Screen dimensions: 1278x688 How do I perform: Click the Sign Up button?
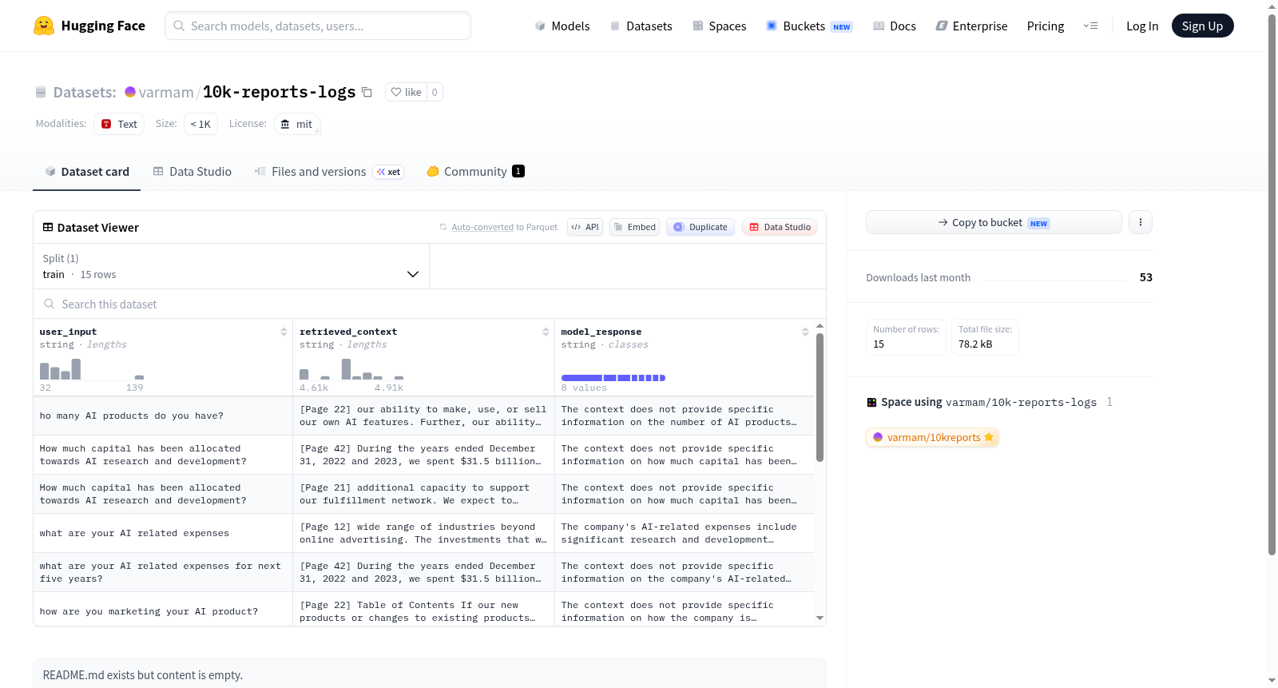(1202, 26)
